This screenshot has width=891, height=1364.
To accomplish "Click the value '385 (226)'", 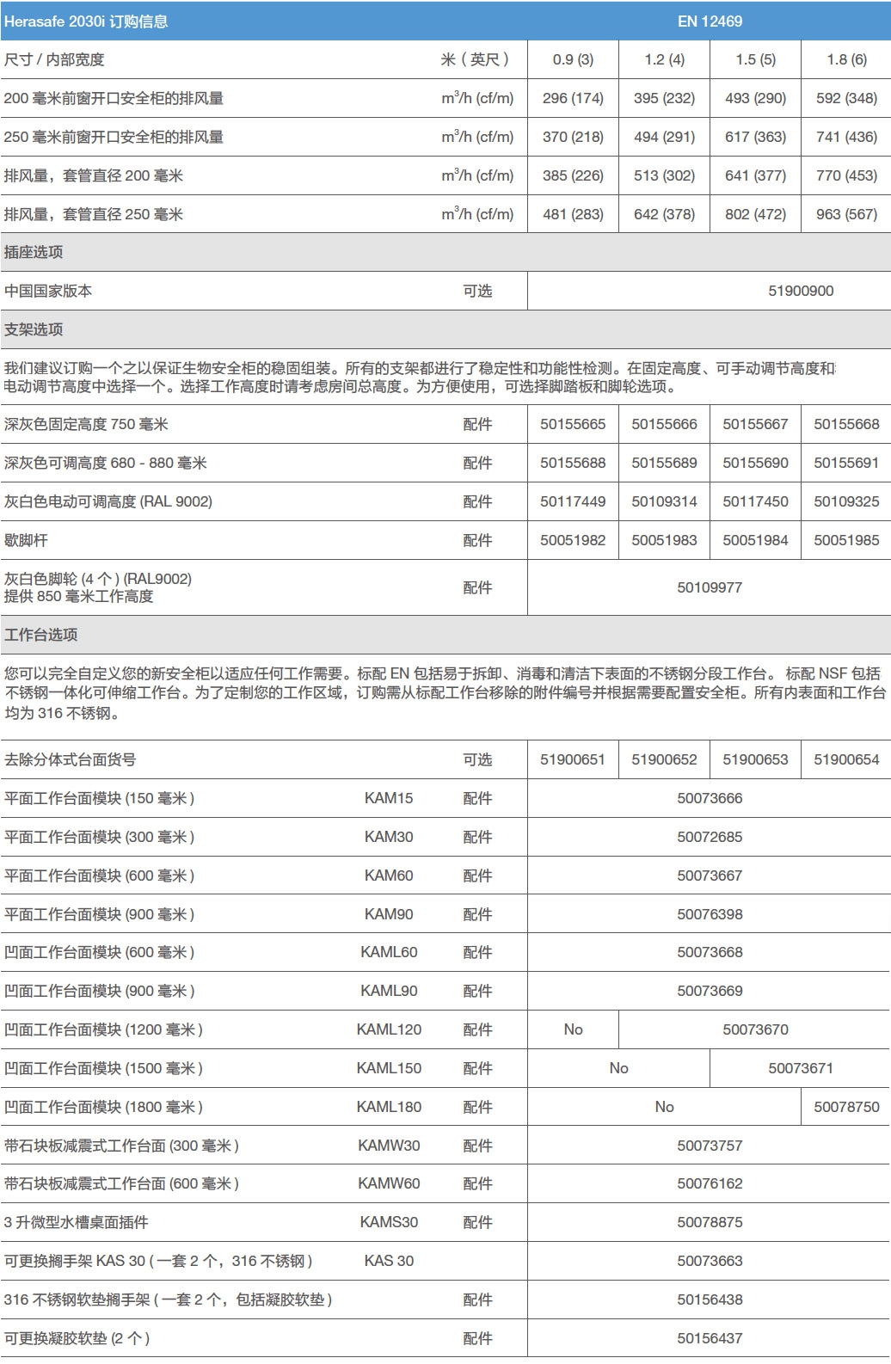I will (573, 175).
